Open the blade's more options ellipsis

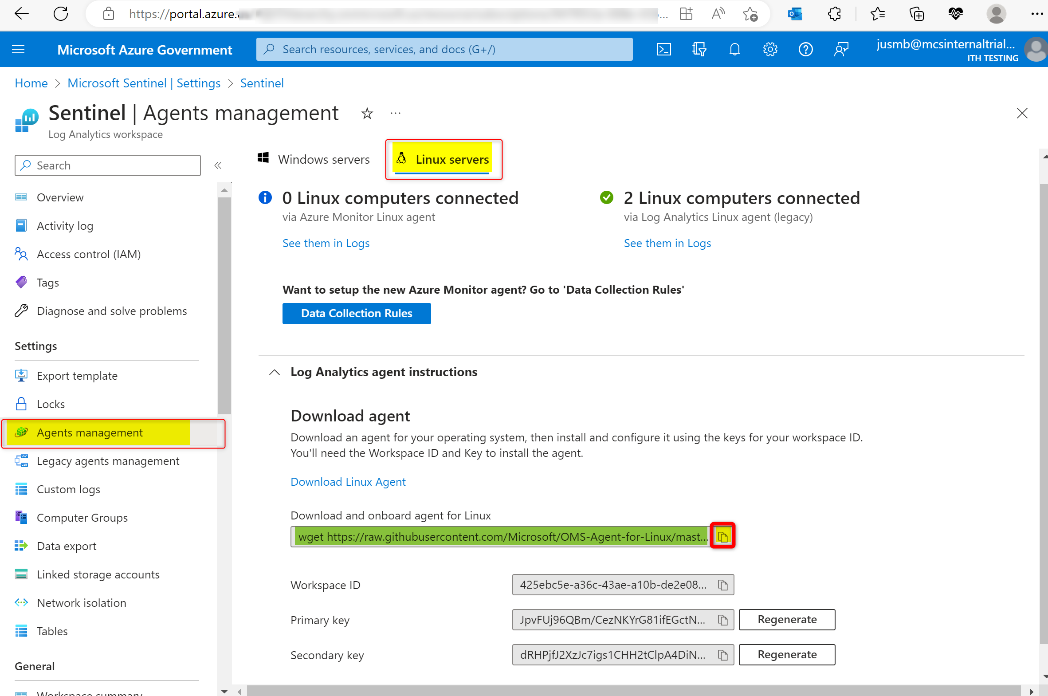(x=395, y=114)
